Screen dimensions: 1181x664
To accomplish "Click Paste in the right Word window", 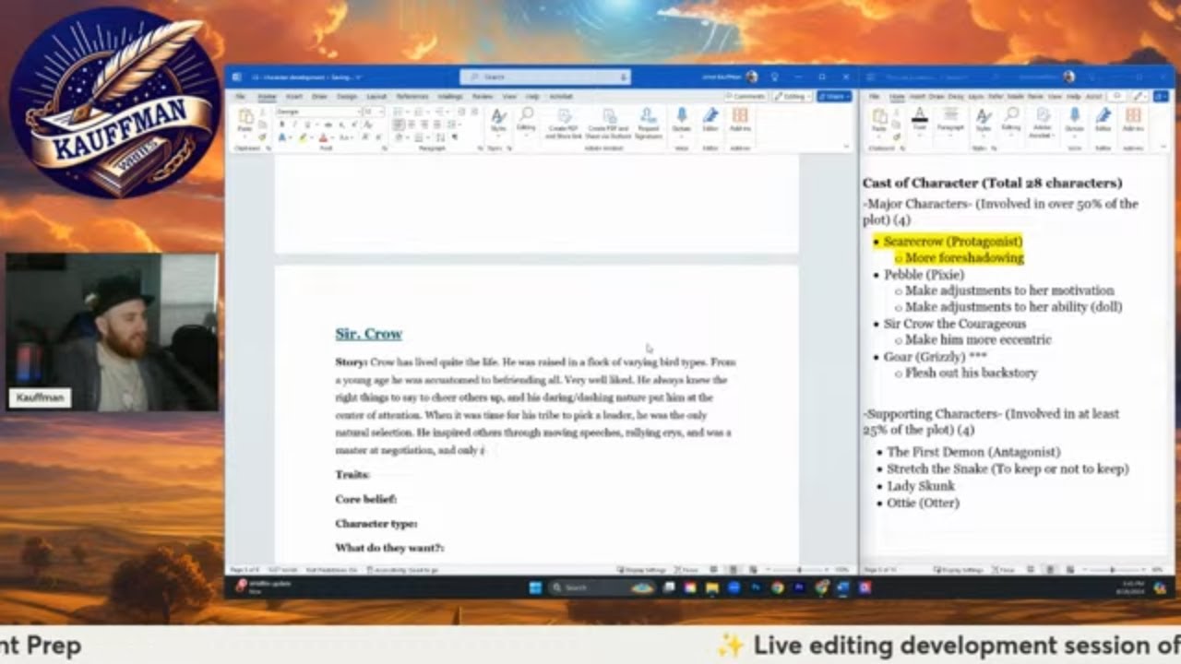I will (879, 121).
